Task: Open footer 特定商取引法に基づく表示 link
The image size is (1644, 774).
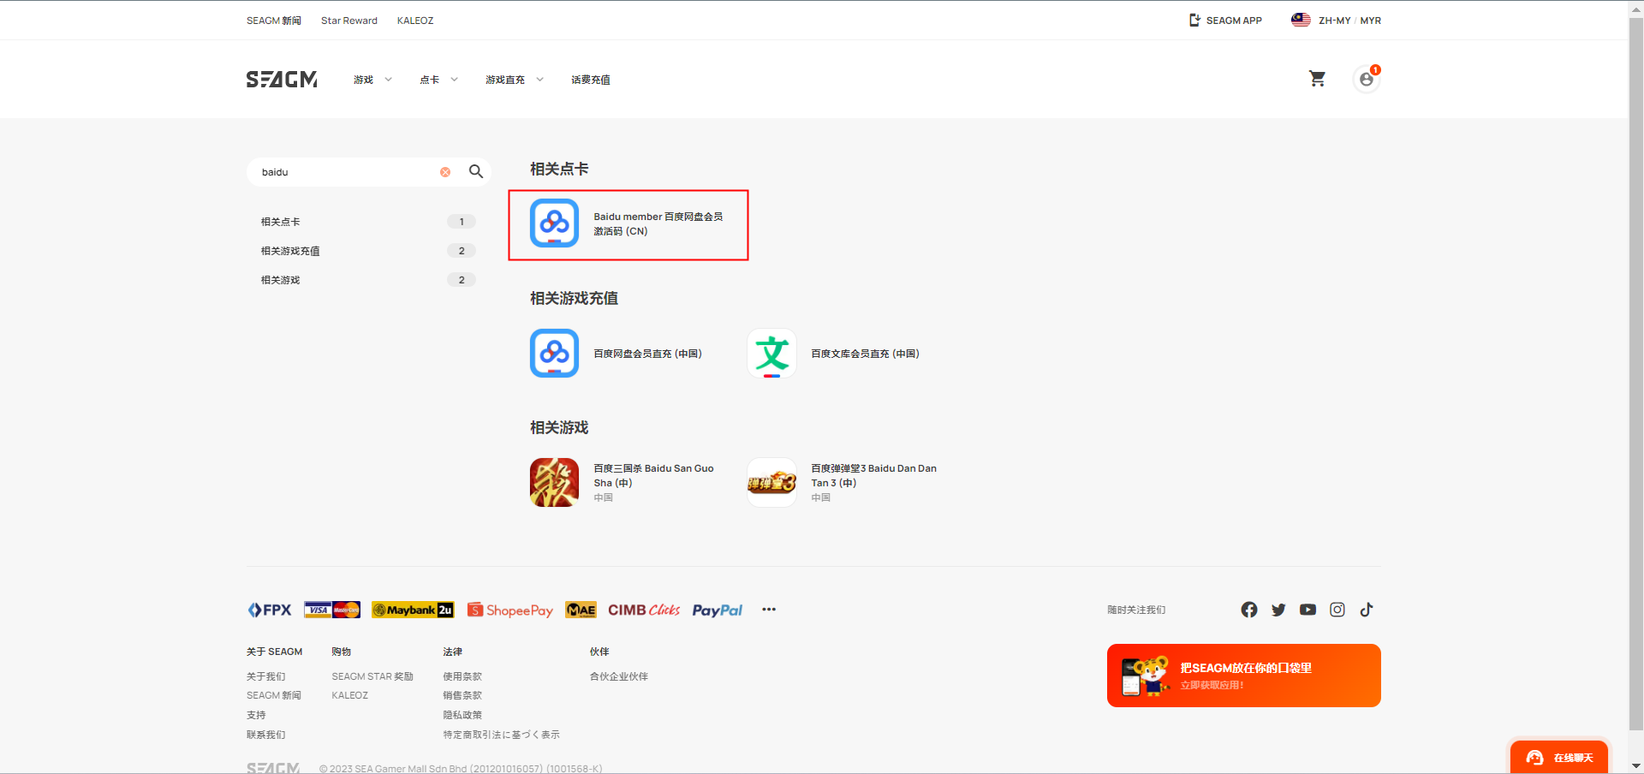Action: click(x=501, y=735)
